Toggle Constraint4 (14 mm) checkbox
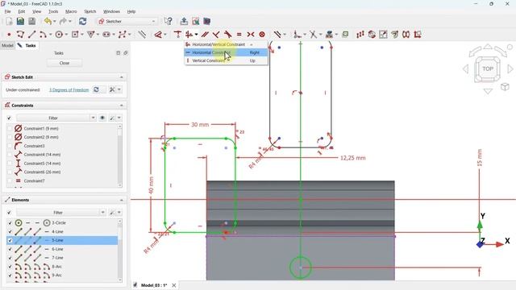The height and width of the screenshot is (290, 516). [x=9, y=155]
